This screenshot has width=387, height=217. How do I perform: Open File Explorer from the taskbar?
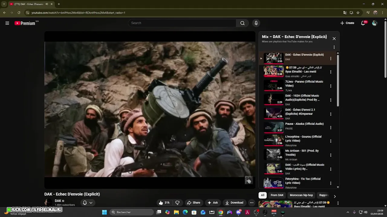pyautogui.click(x=176, y=212)
